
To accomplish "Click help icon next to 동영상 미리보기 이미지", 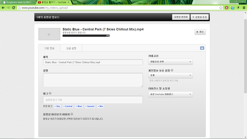I will click(x=72, y=114).
